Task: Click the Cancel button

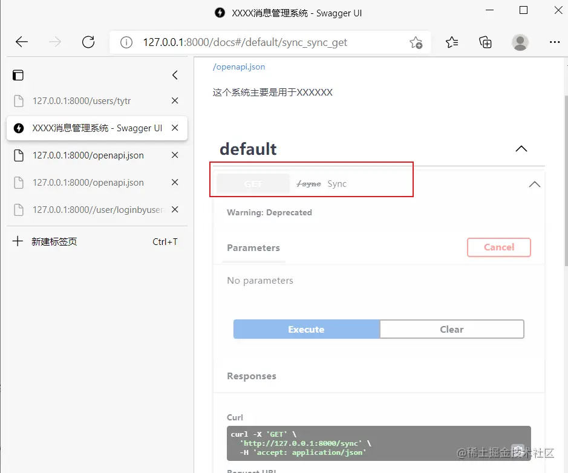Action: (x=499, y=247)
